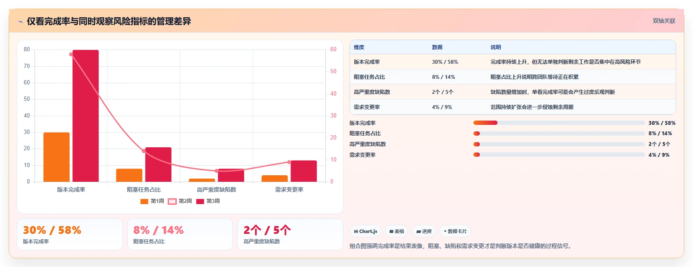The width and height of the screenshot is (693, 267).
Task: Click the orange 第1周 bar for 阻塞任务占比
Action: pos(129,175)
